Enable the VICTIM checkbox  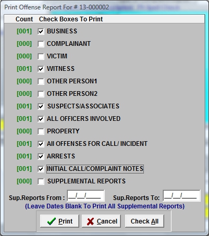(x=41, y=56)
